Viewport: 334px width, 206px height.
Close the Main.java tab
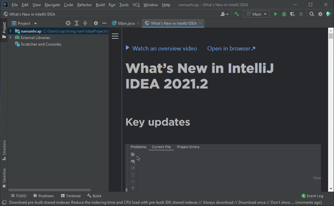point(138,23)
